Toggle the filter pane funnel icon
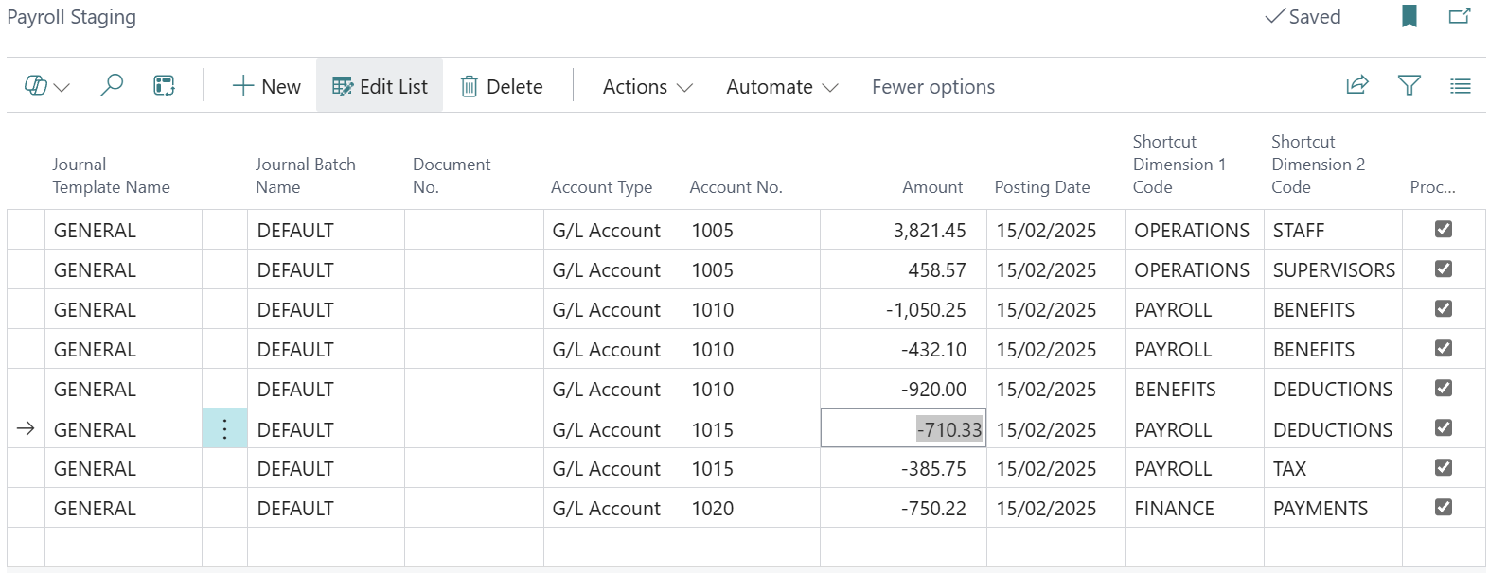Screen dimensions: 1489x573 [x=1409, y=86]
